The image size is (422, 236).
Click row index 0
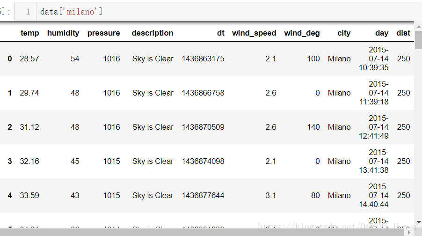click(x=10, y=59)
